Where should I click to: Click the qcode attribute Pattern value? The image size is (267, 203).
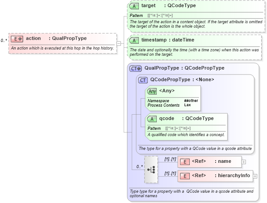[178, 128]
